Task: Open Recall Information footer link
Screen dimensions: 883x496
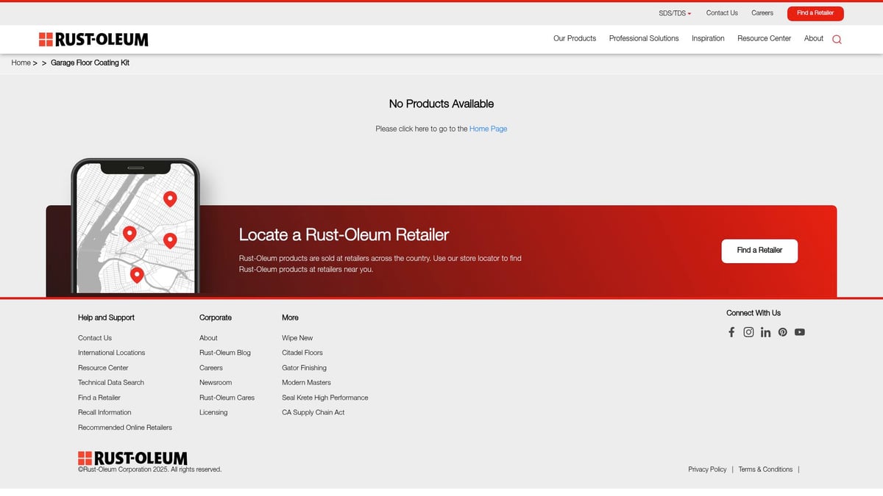Action: click(104, 412)
